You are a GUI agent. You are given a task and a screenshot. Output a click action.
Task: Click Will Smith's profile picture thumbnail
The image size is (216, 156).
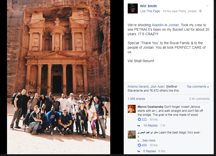pos(133,8)
